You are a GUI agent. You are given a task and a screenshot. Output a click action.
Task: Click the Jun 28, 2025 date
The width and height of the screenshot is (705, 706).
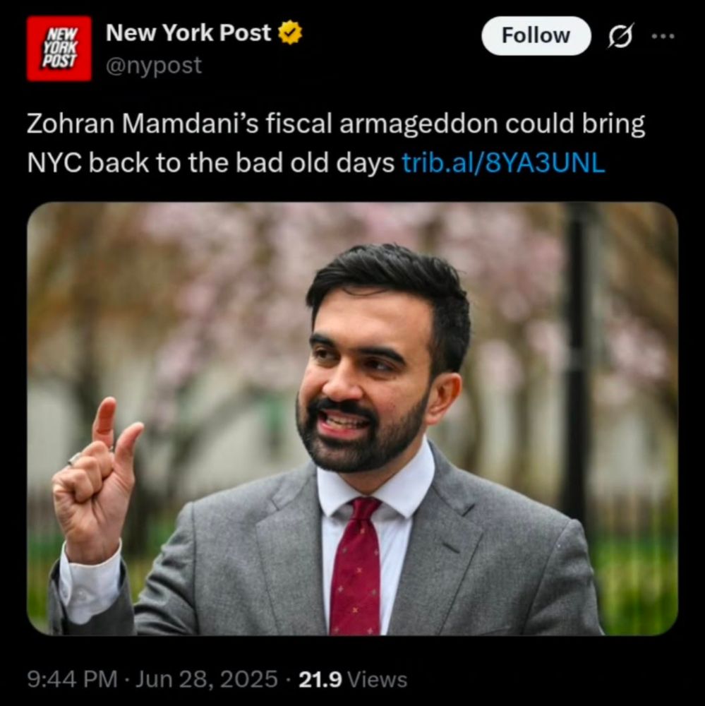[207, 679]
